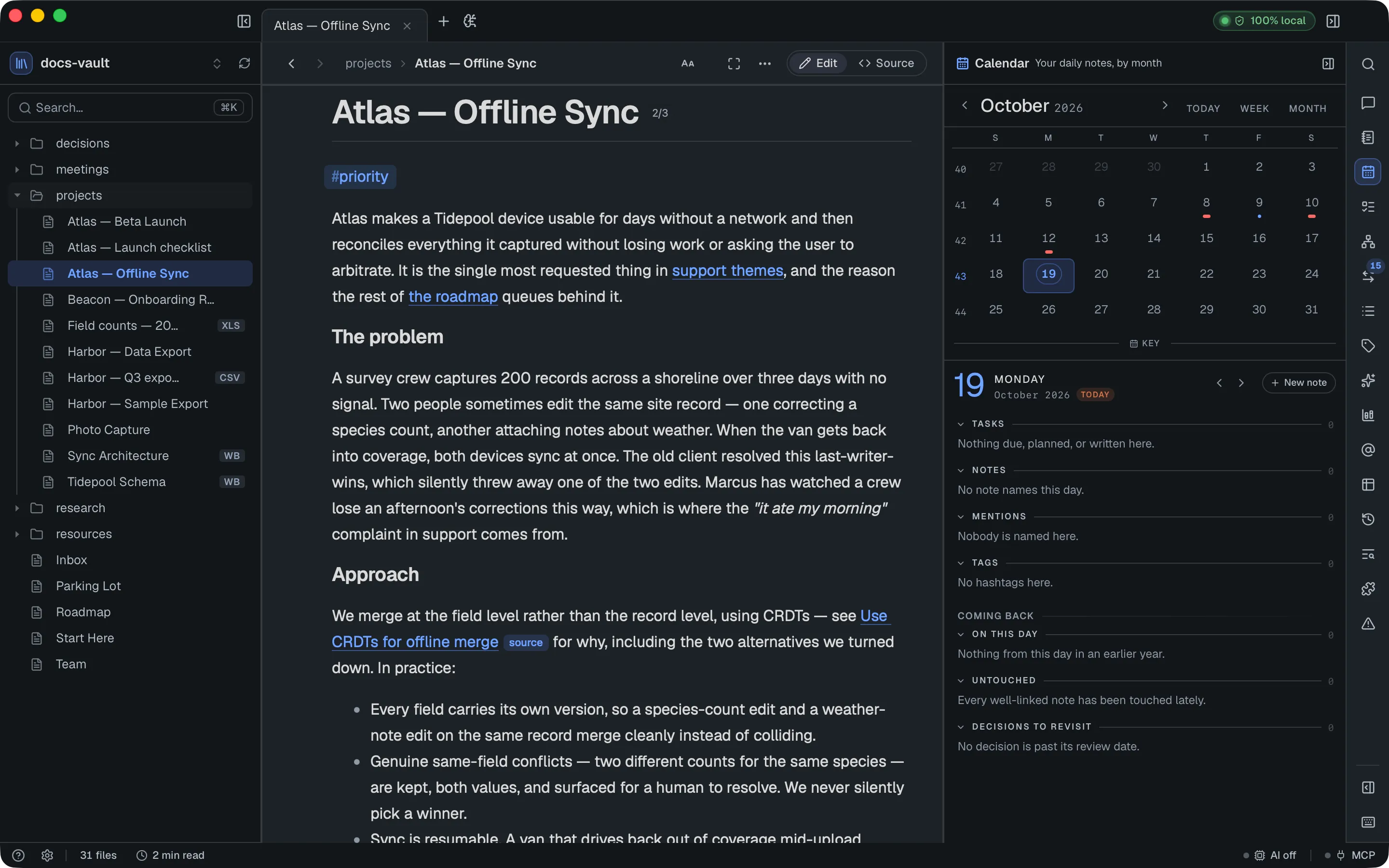Screen dimensions: 1389x868
Task: Toggle the right sidebar panel icon
Action: 1333,21
